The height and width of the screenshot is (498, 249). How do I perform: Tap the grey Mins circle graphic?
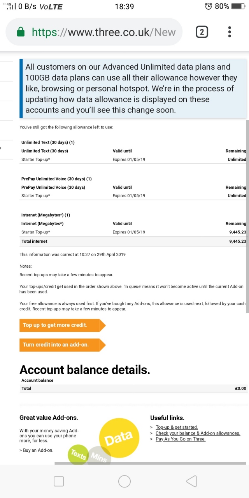pos(100,457)
